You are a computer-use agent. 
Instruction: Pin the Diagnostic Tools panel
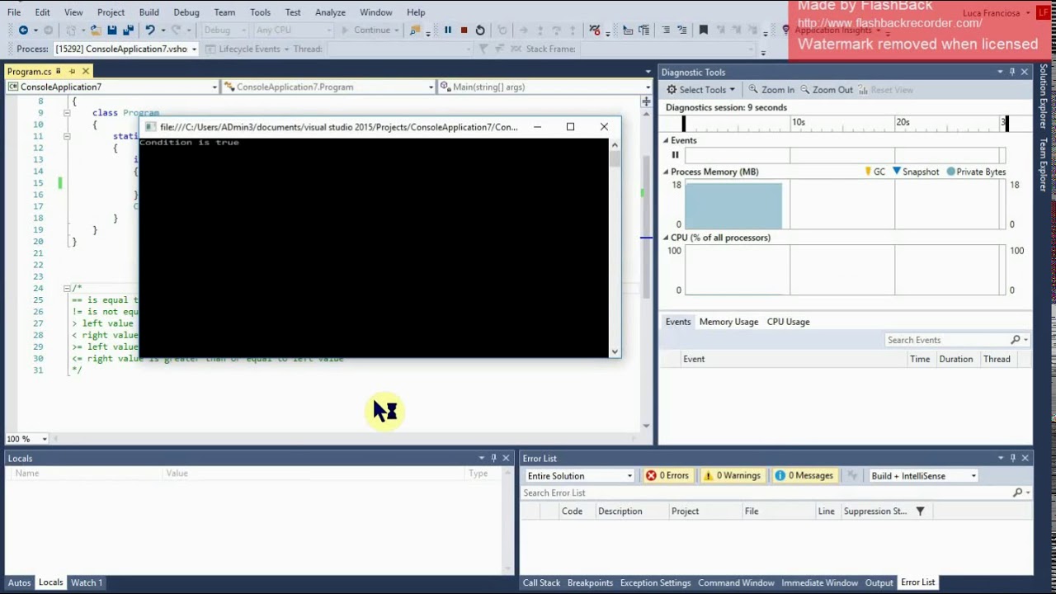1012,72
